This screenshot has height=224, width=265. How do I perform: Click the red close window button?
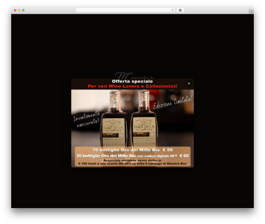(x=15, y=10)
